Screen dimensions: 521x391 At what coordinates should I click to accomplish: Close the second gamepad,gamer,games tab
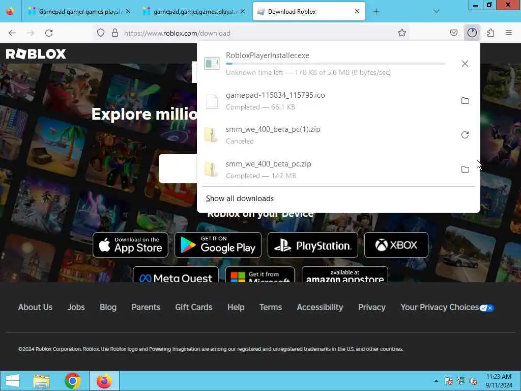[243, 12]
